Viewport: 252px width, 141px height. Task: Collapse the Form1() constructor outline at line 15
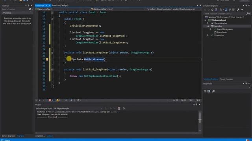pyautogui.click(x=52, y=19)
